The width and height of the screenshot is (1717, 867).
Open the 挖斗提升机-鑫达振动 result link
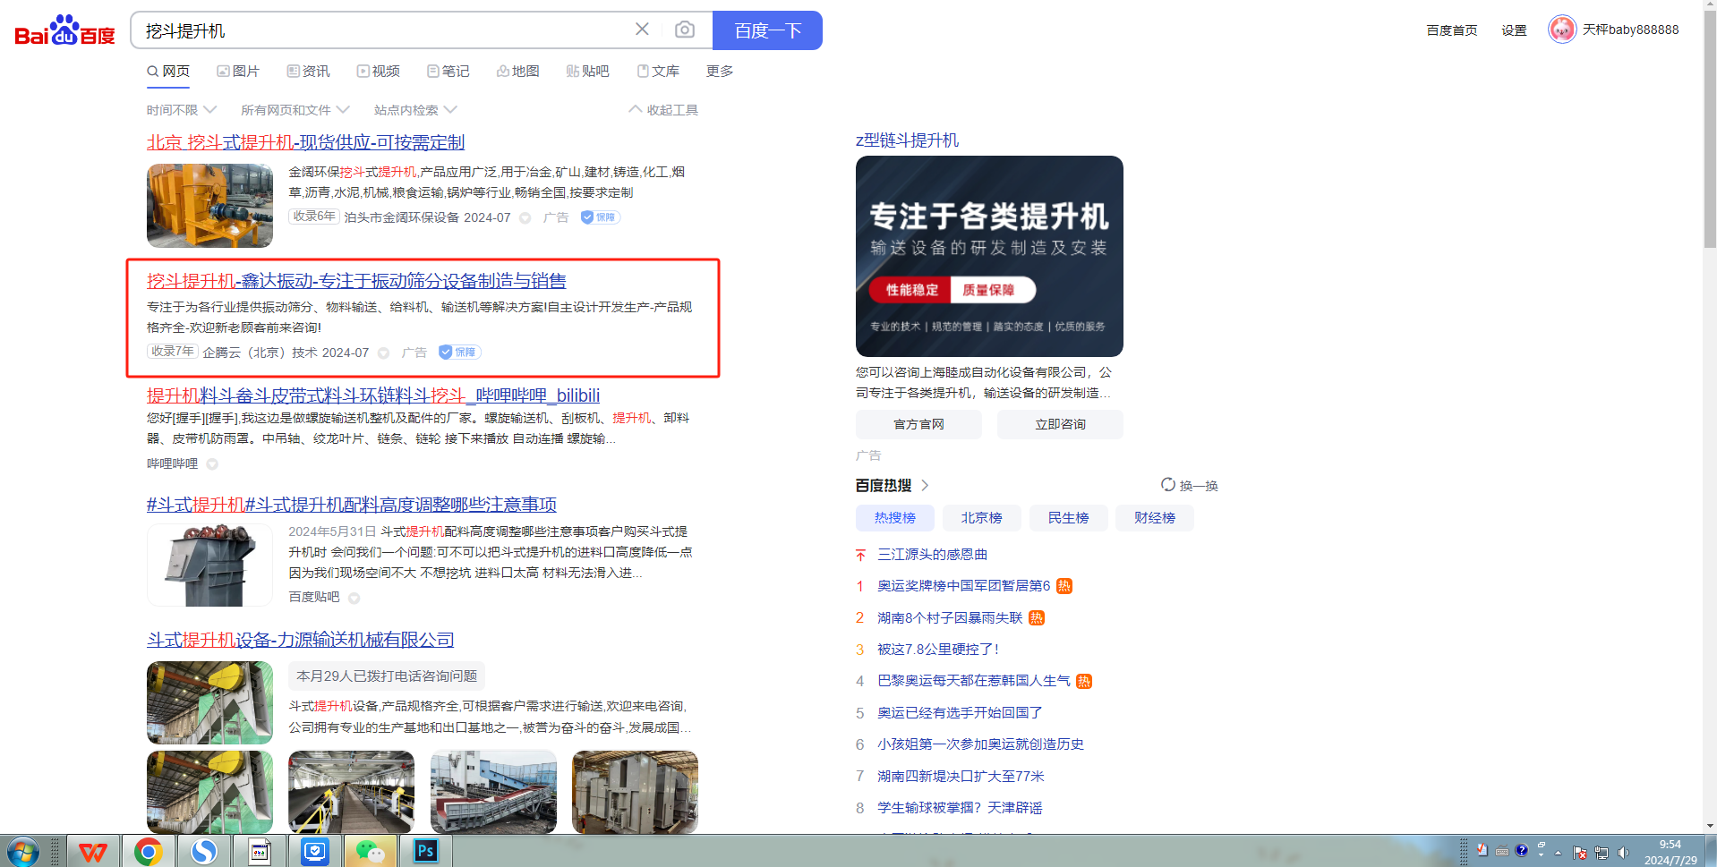(x=356, y=281)
